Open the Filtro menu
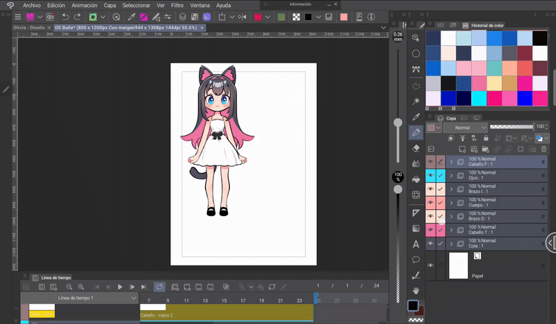Viewport: 556px width, 324px height. 177,5
